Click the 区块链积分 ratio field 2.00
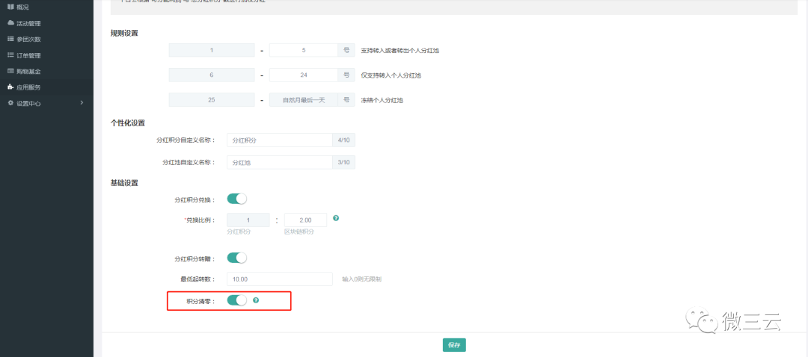The image size is (808, 357). tap(305, 220)
